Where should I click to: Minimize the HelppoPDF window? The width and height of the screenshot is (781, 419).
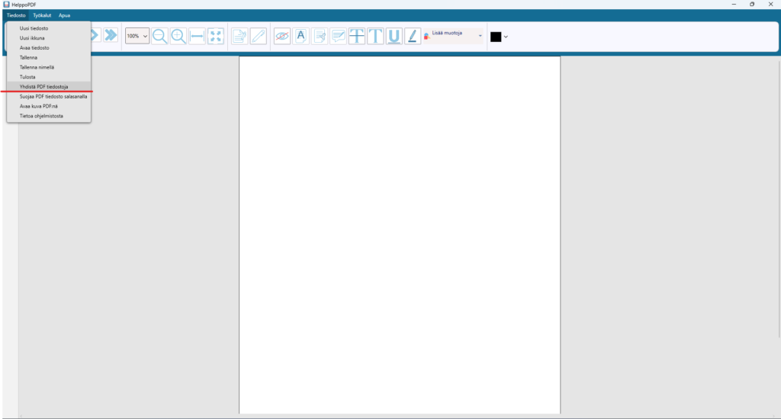pos(734,5)
